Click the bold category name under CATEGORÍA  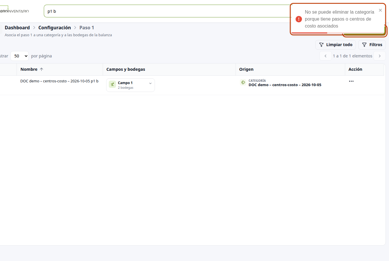[x=285, y=85]
